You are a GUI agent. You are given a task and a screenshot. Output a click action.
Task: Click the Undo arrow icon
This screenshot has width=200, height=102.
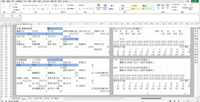pos(3,5)
